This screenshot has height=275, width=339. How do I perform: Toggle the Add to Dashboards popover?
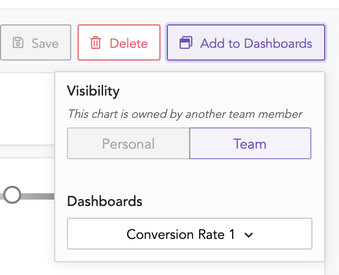[246, 42]
